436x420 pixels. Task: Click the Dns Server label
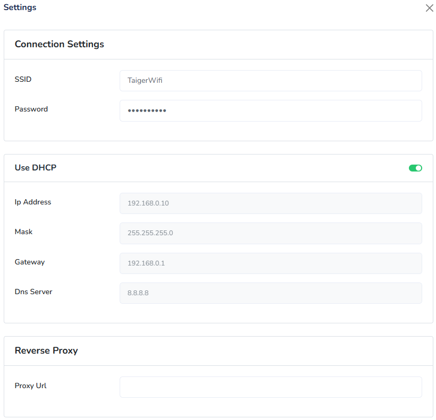pyautogui.click(x=33, y=292)
